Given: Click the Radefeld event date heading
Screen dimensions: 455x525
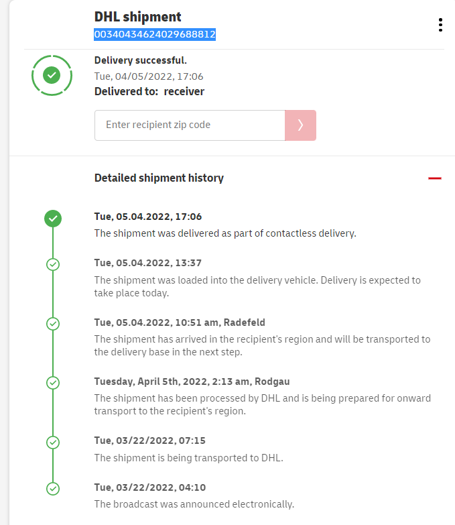Looking at the screenshot, I should point(168,323).
